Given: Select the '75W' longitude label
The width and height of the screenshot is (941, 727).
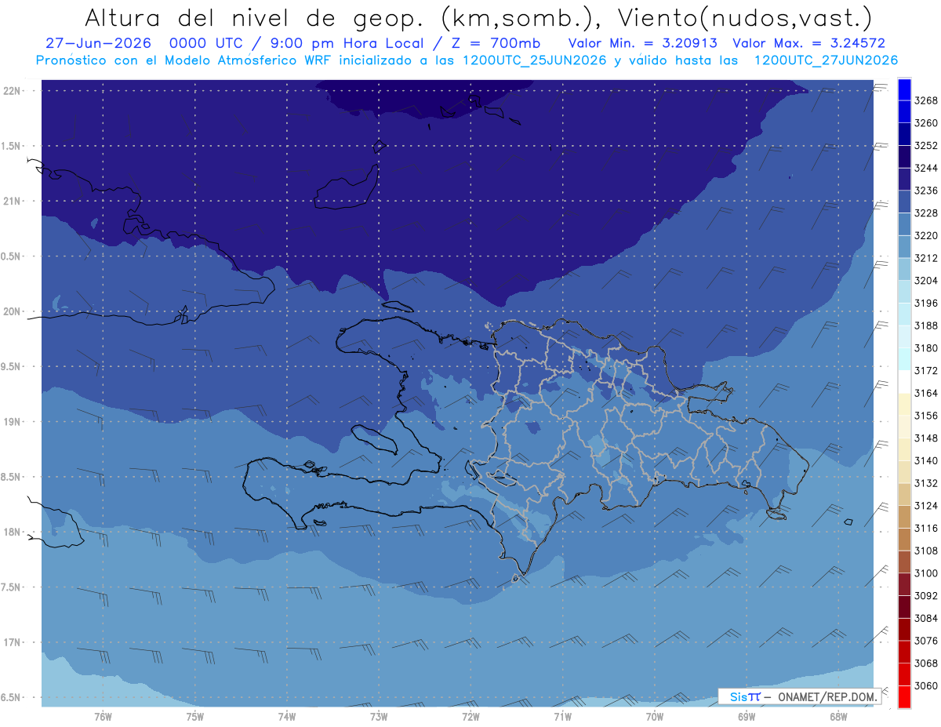Looking at the screenshot, I should pyautogui.click(x=195, y=717).
